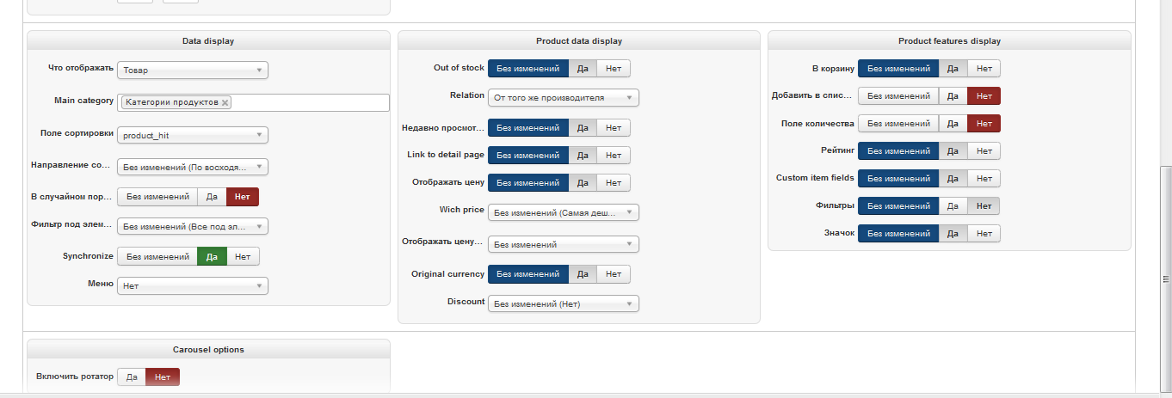Choose "Да" for Link to detail page
The image size is (1172, 398).
click(x=583, y=156)
